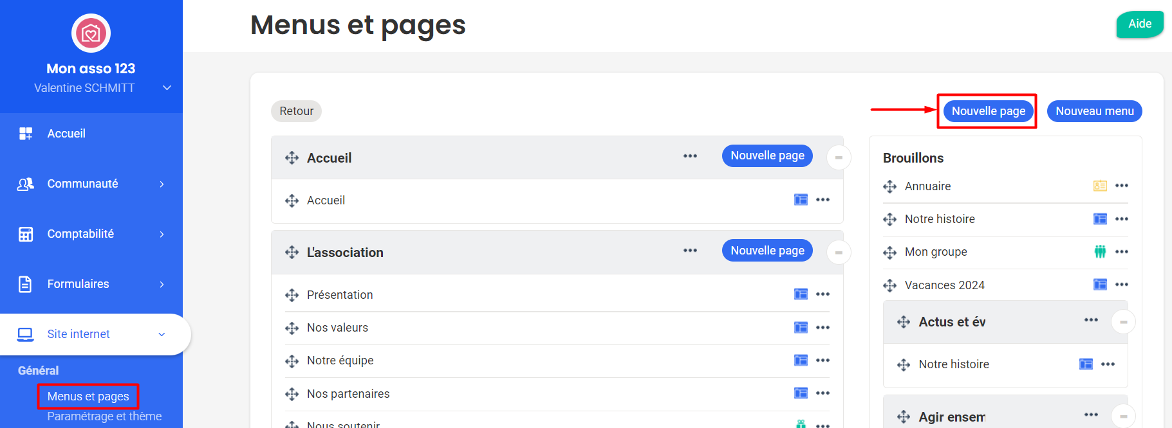Open the Valentine SCHMITT account dropdown
This screenshot has height=428, width=1172.
click(167, 88)
